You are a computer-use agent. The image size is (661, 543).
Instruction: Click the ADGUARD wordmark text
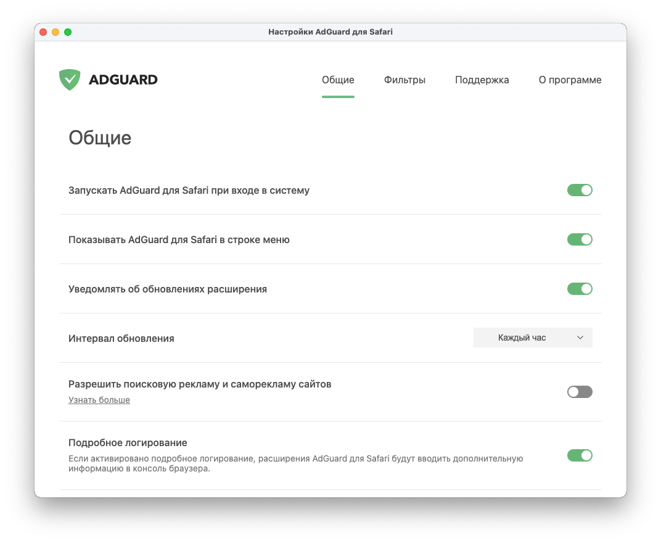coord(123,80)
